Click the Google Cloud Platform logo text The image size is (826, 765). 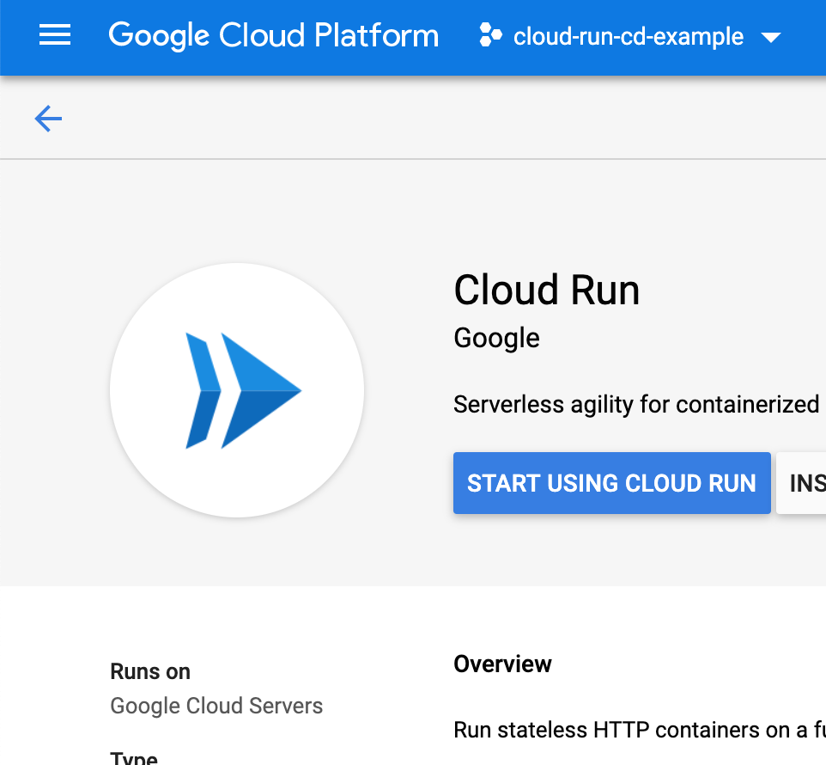pos(273,36)
